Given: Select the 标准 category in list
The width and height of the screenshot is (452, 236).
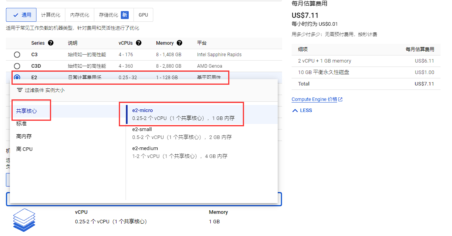Looking at the screenshot, I should (x=21, y=124).
